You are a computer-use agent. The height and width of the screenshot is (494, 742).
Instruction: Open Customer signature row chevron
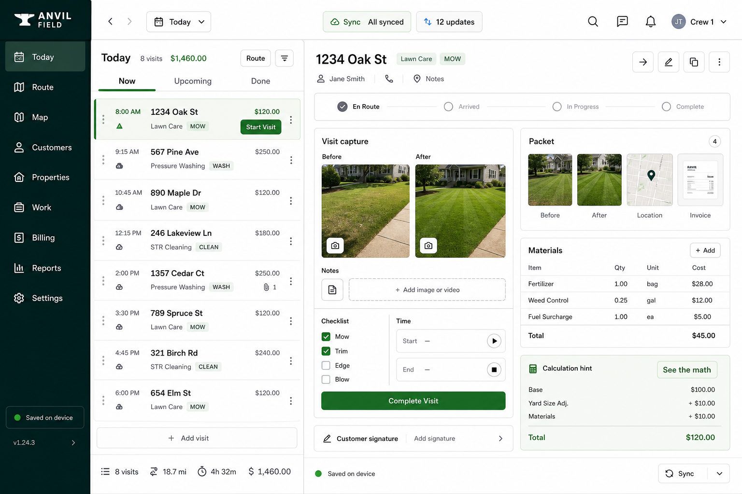pos(500,439)
